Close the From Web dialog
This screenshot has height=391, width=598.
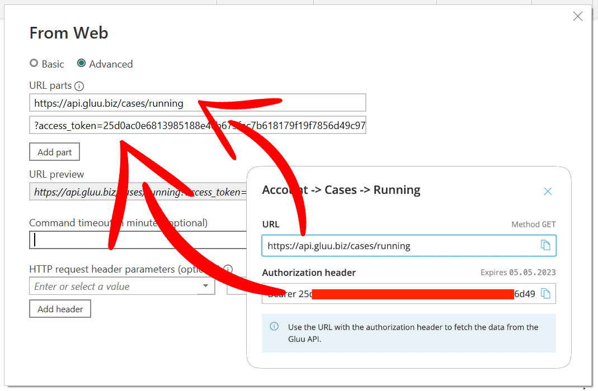click(x=577, y=16)
